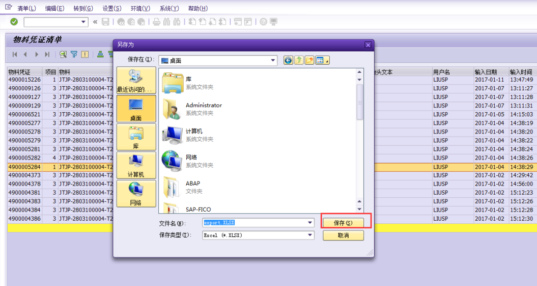Select 桌面 in the places sidebar

point(136,109)
